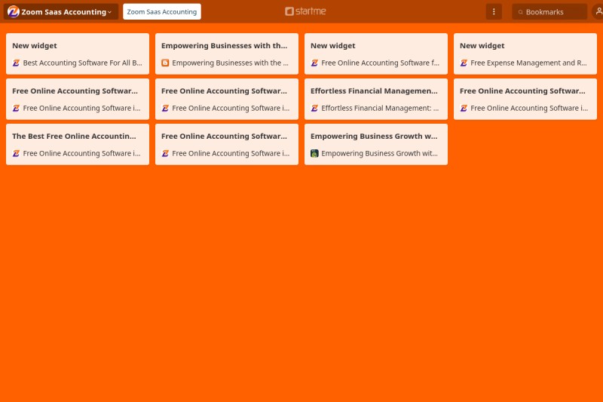Open the user account icon
Image resolution: width=603 pixels, height=402 pixels.
point(598,11)
